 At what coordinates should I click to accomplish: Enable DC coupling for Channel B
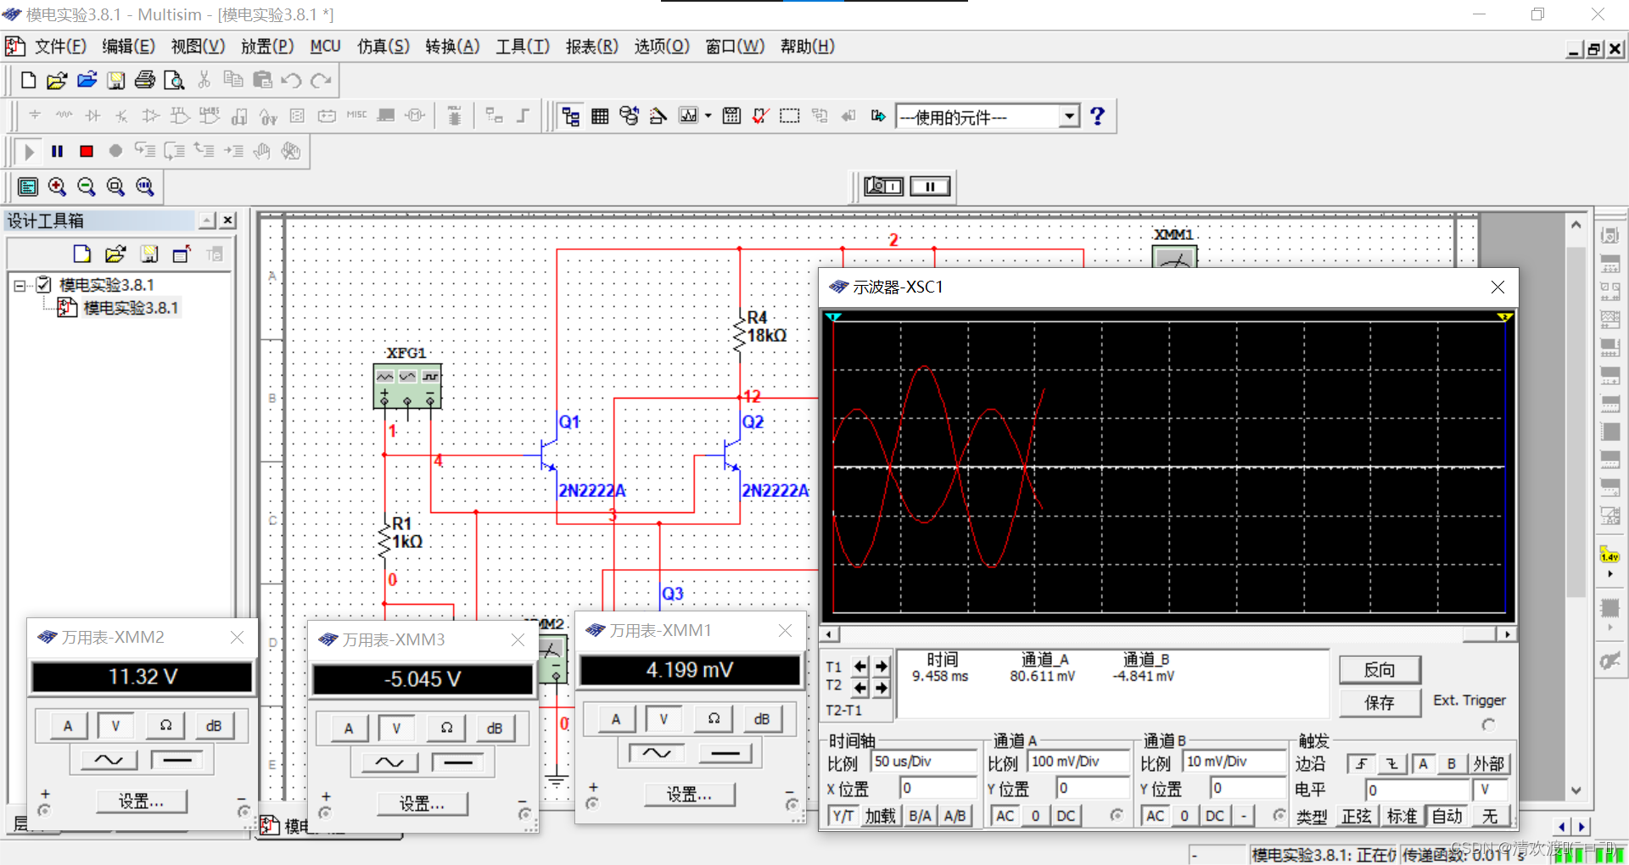point(1213,816)
